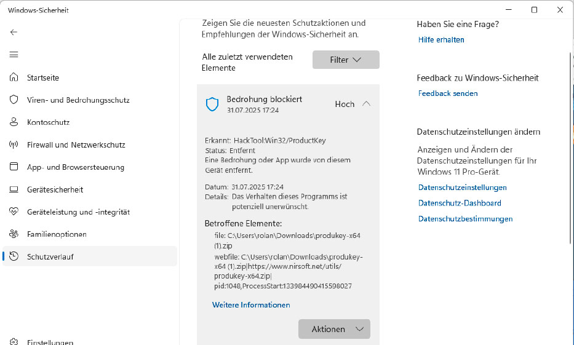
Task: Click the Feedback senden link
Action: point(448,93)
